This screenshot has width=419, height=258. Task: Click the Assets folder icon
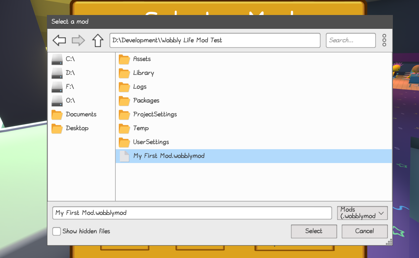[x=124, y=59]
